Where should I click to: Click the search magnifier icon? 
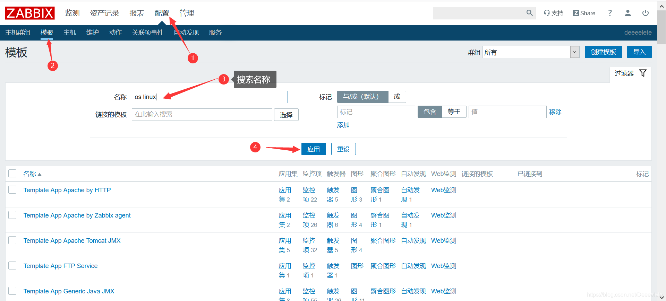[529, 13]
